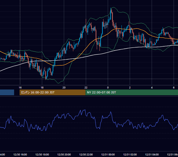The height and width of the screenshot is (157, 178).
Task: Click hour label 20 on price chart axis
Action: [64, 87]
